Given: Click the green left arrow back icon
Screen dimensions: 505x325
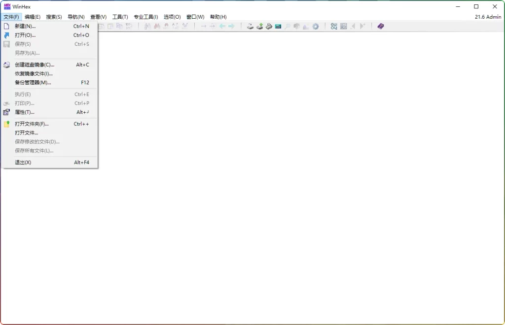Looking at the screenshot, I should pos(222,27).
